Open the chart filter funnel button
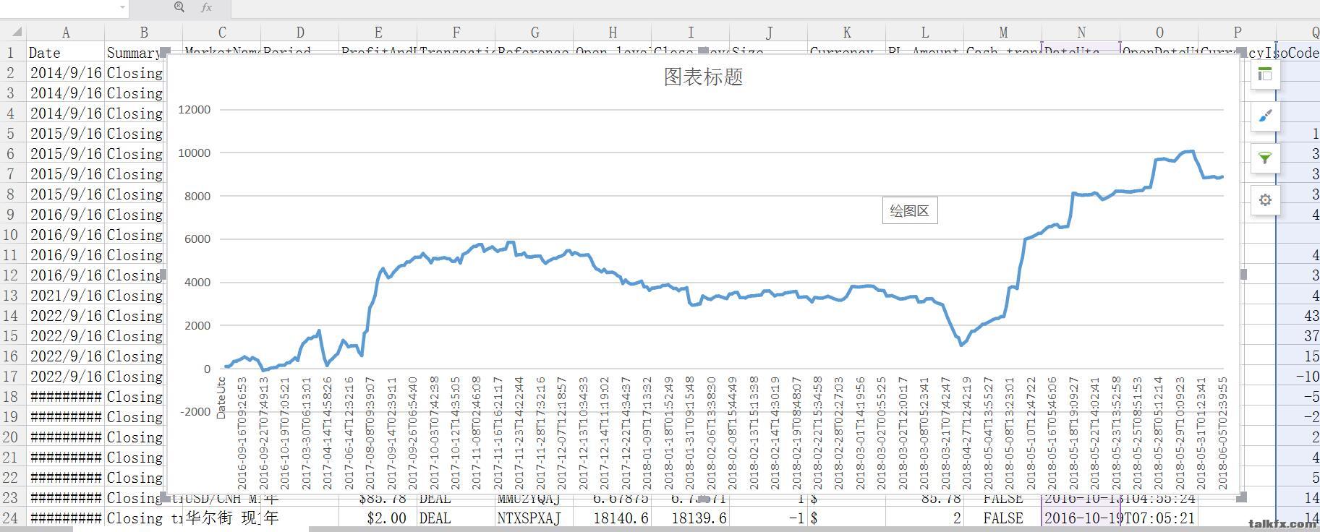The image size is (1320, 532). pos(1264,158)
